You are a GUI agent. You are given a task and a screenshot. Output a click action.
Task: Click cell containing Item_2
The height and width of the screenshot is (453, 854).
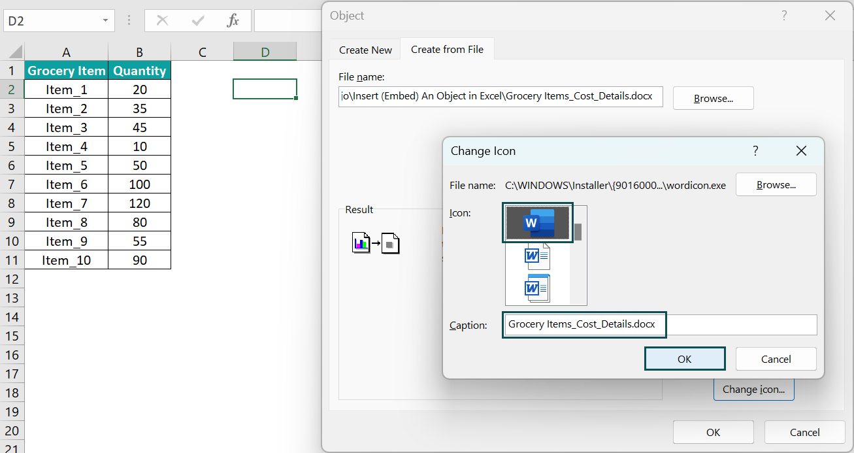tap(66, 109)
